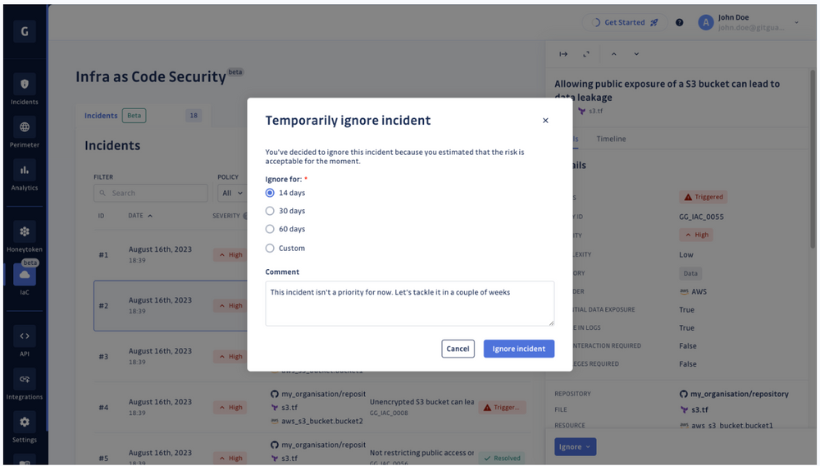The width and height of the screenshot is (820, 466).
Task: Click the help question mark icon
Action: click(679, 22)
